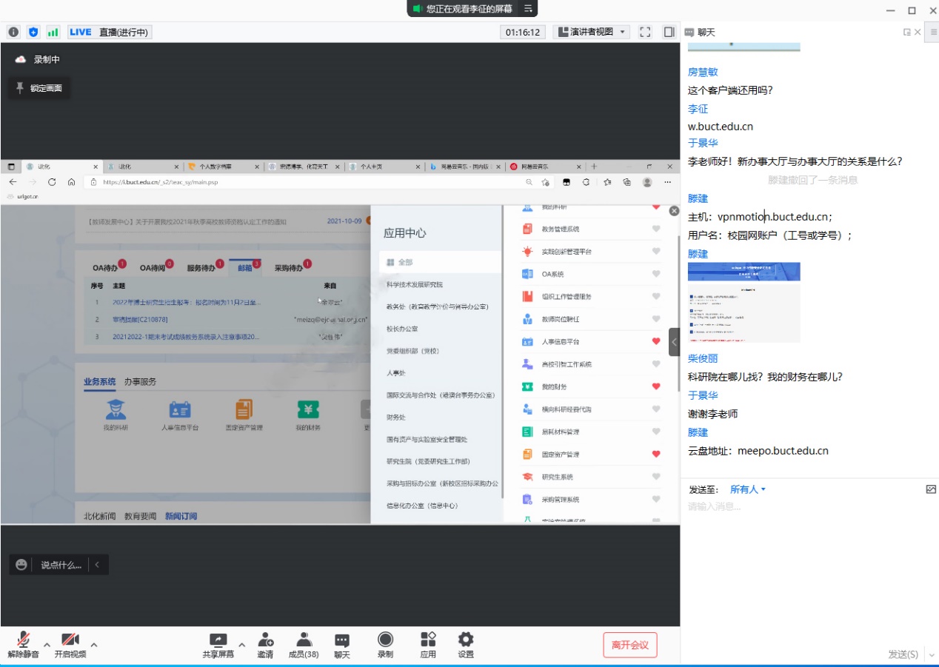The image size is (939, 667).
Task: Click the Record icon in toolbar
Action: click(x=385, y=644)
